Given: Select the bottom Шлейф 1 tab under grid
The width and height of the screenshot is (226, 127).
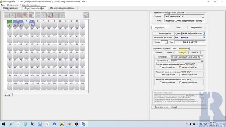Looking at the screenshot, I should click(8, 95).
